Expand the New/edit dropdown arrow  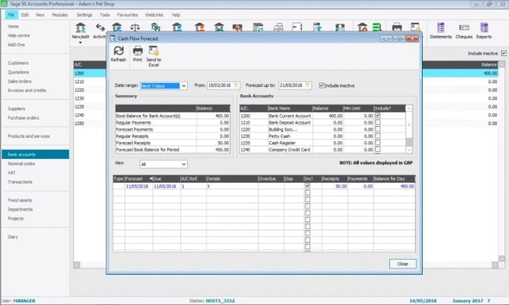point(80,43)
